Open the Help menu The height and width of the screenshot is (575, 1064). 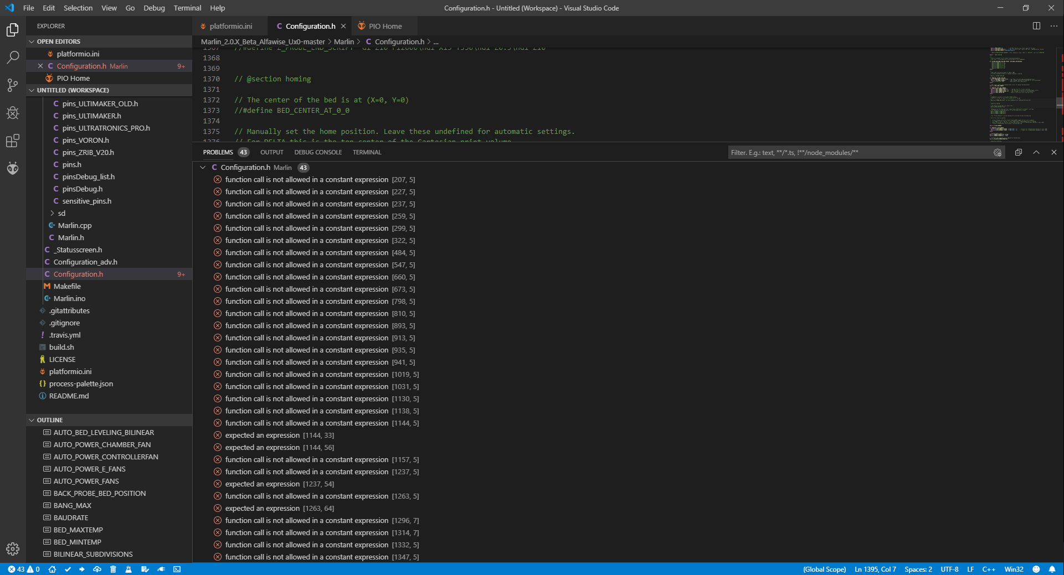(217, 8)
